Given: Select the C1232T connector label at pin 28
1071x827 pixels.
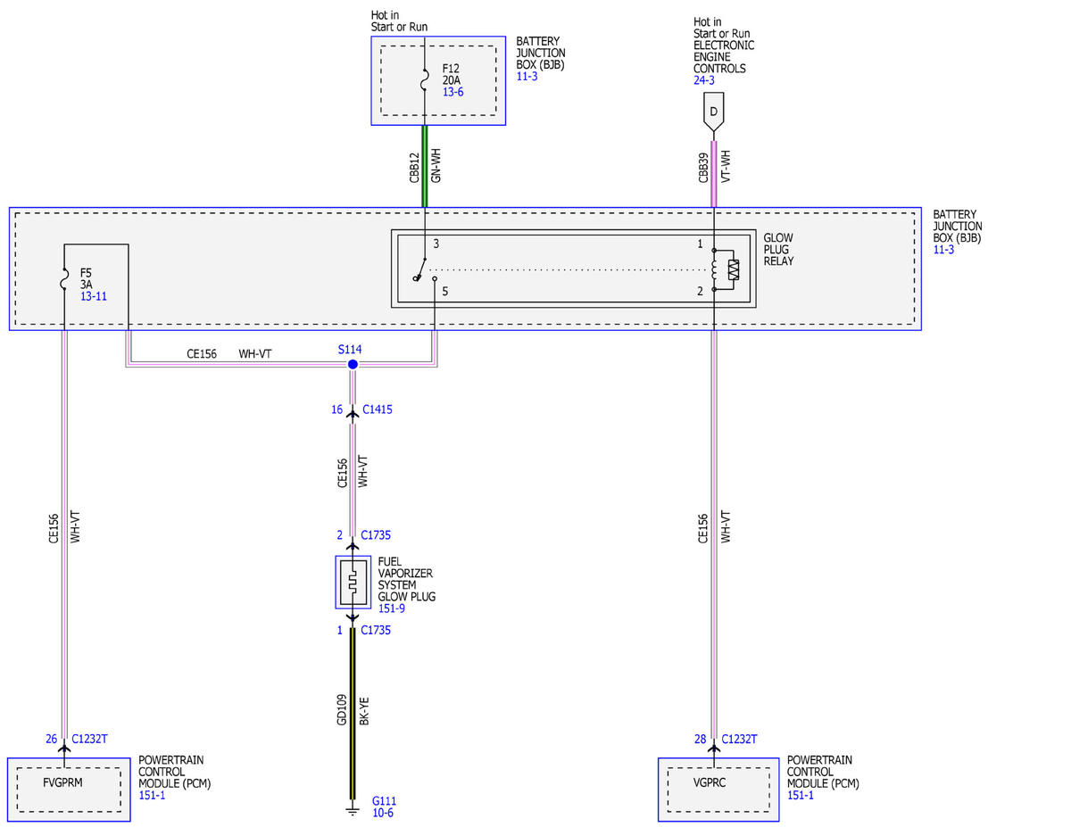Looking at the screenshot, I should [x=738, y=739].
